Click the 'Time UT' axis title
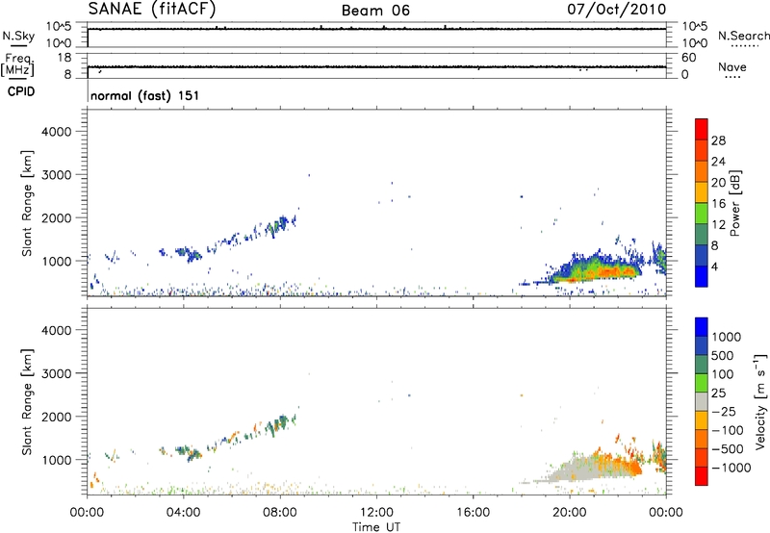770x533 pixels. (376, 527)
